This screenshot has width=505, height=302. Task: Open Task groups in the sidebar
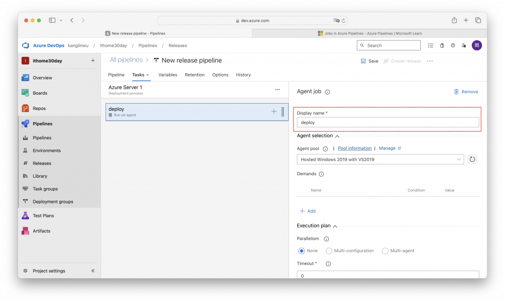coord(45,189)
